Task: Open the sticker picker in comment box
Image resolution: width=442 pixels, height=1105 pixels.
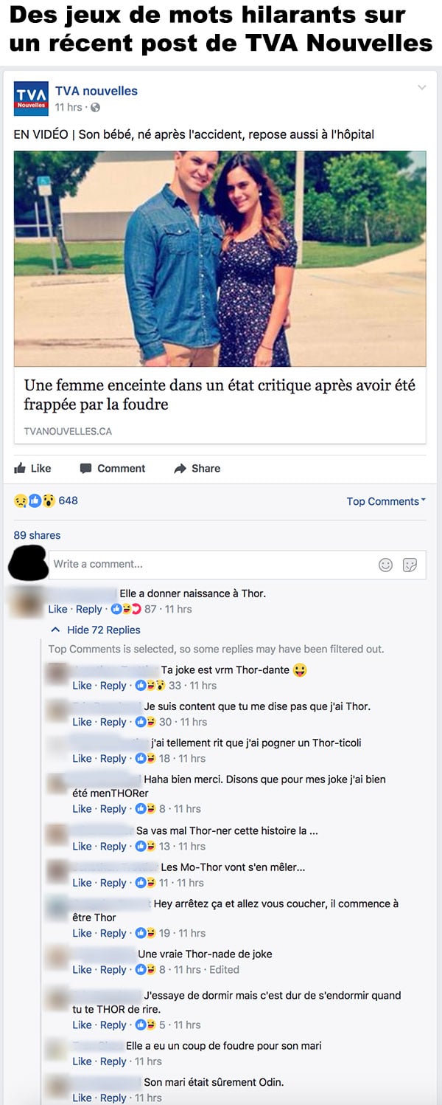Action: [410, 565]
